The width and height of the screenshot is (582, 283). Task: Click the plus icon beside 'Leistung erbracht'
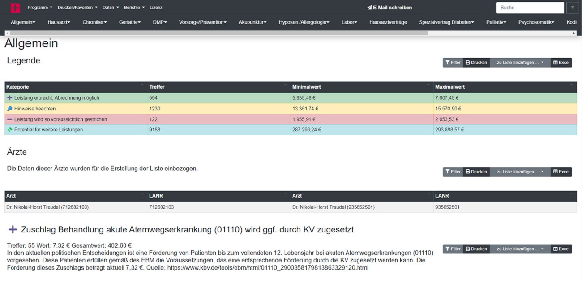pos(9,98)
